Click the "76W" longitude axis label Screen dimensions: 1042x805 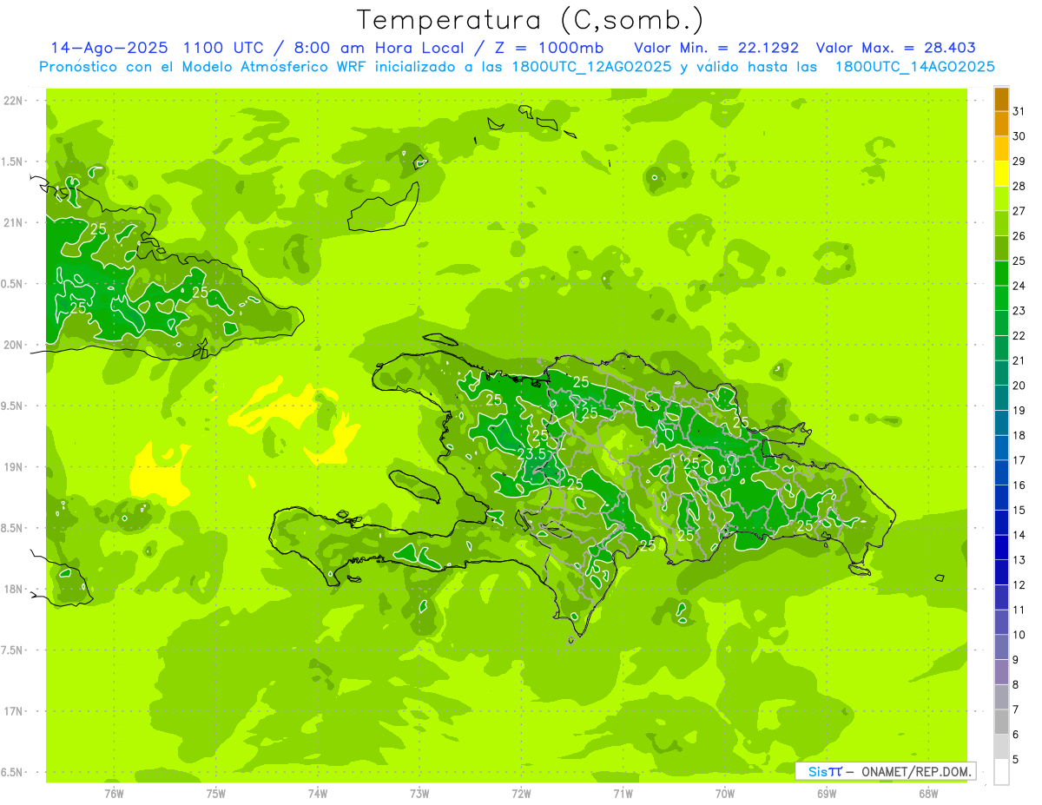[114, 793]
